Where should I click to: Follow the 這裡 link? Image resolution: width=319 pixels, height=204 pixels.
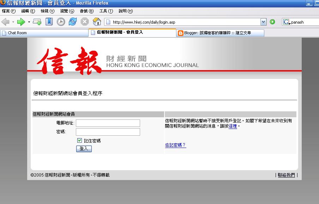tap(233, 126)
